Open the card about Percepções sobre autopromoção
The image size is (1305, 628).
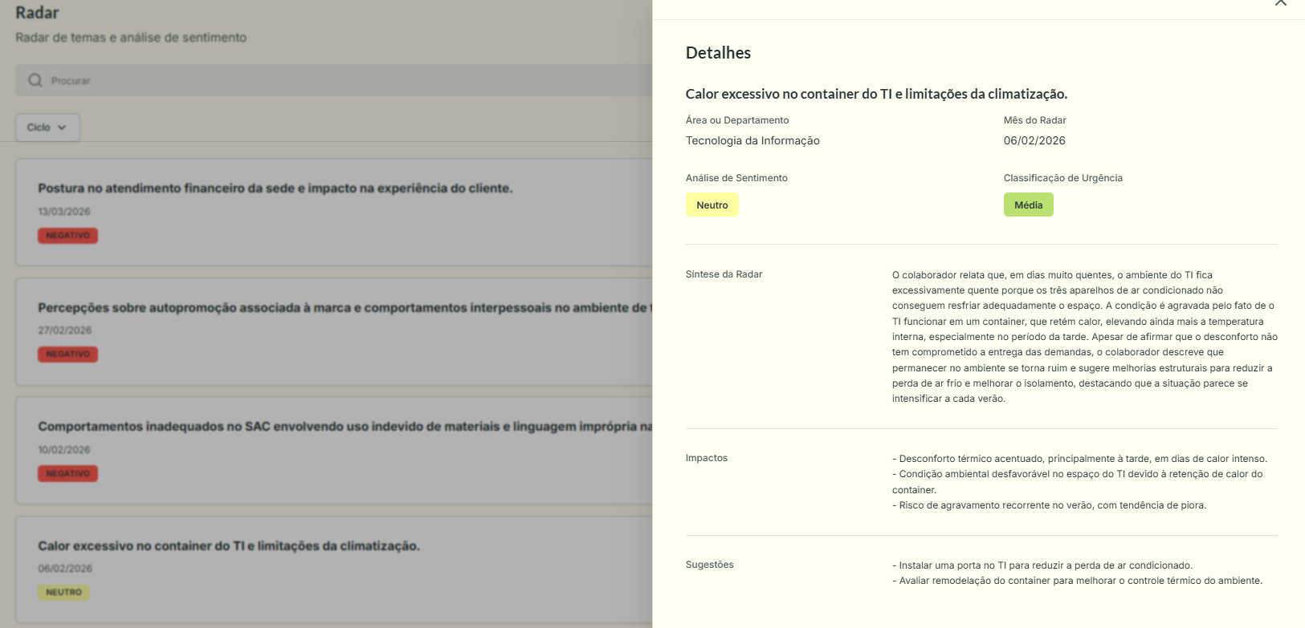334,331
